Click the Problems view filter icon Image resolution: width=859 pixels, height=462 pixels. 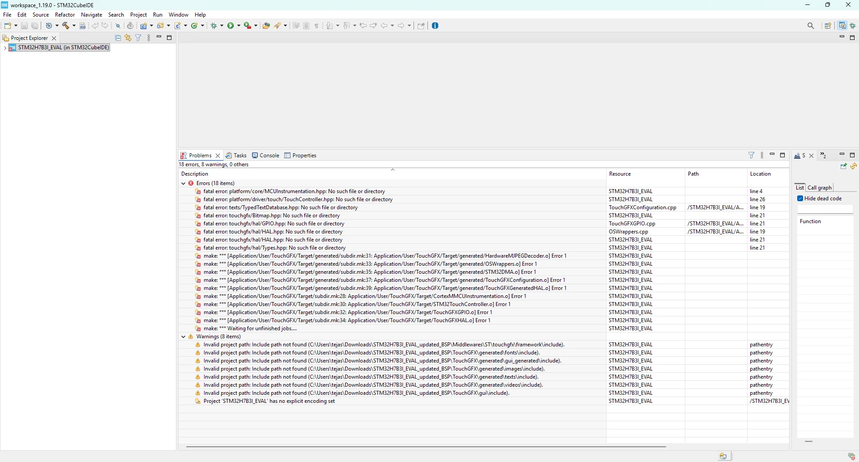(752, 155)
